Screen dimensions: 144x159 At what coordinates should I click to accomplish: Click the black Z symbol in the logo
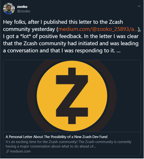[x=72, y=96]
